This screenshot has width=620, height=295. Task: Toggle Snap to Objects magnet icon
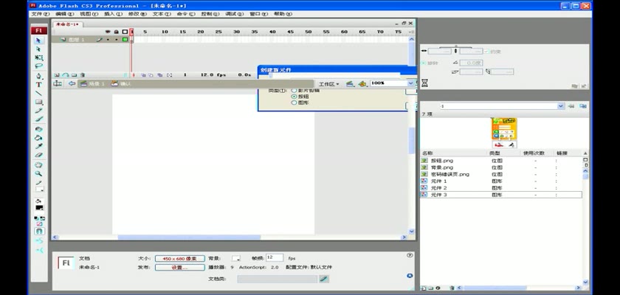[x=40, y=232]
